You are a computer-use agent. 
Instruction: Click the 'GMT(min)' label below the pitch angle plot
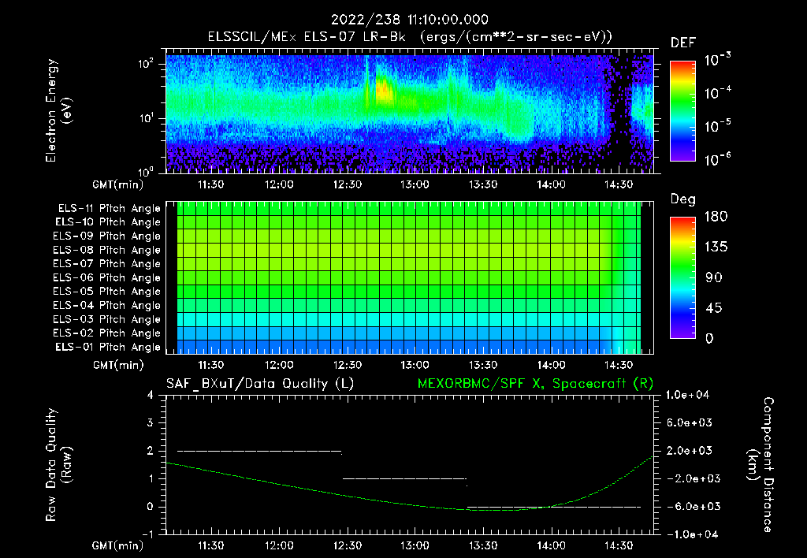(117, 366)
